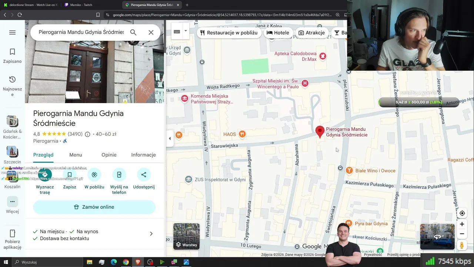Open the Windows Start menu
Screen dimensions: 474x267
[6, 262]
